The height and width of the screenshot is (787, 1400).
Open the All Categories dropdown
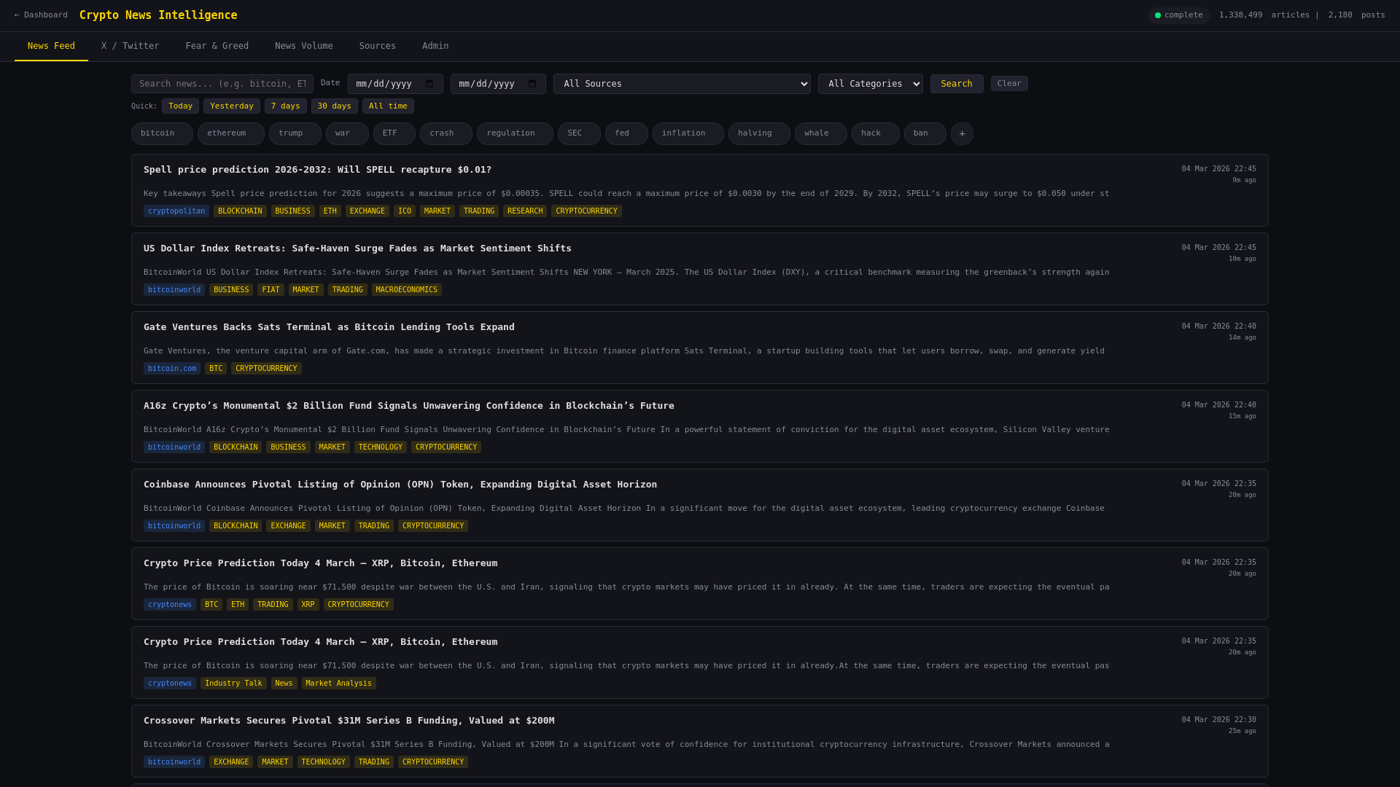[870, 84]
